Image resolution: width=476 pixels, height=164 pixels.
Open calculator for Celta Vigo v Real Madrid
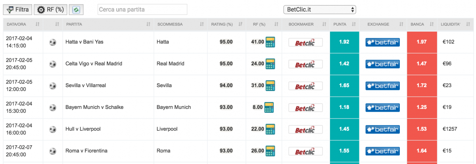coord(270,64)
